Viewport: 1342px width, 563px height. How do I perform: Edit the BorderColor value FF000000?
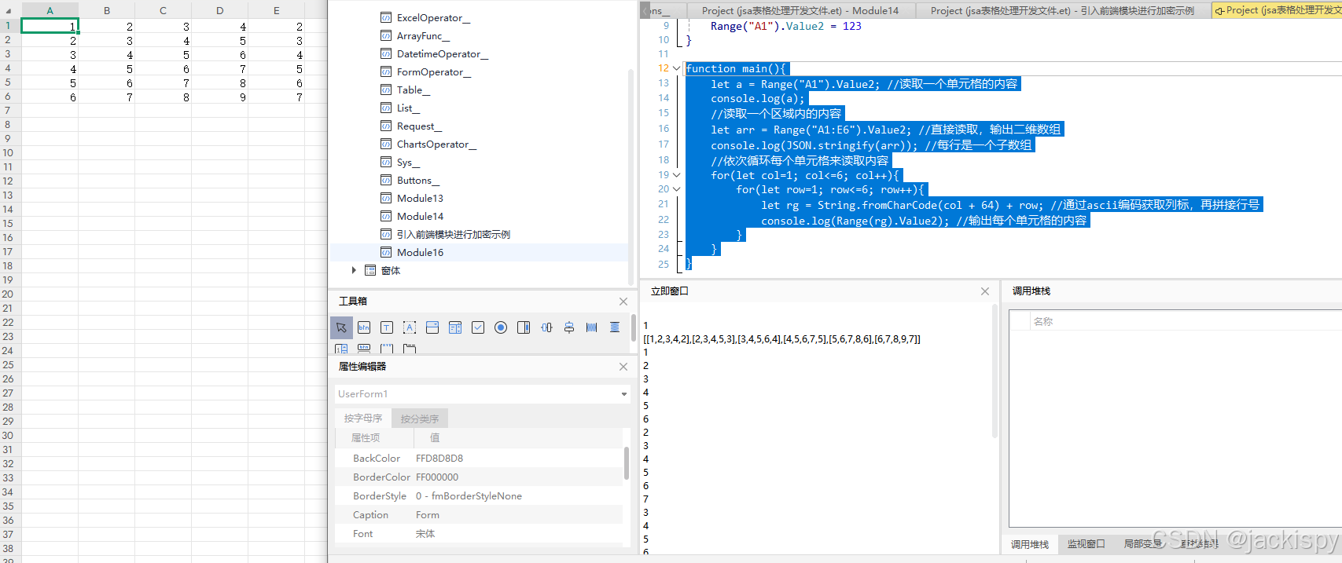(437, 477)
